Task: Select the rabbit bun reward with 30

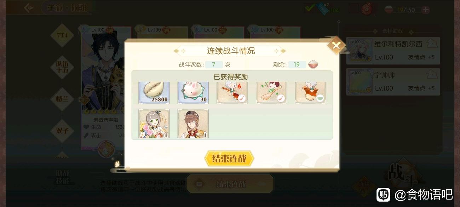Action: (193, 93)
